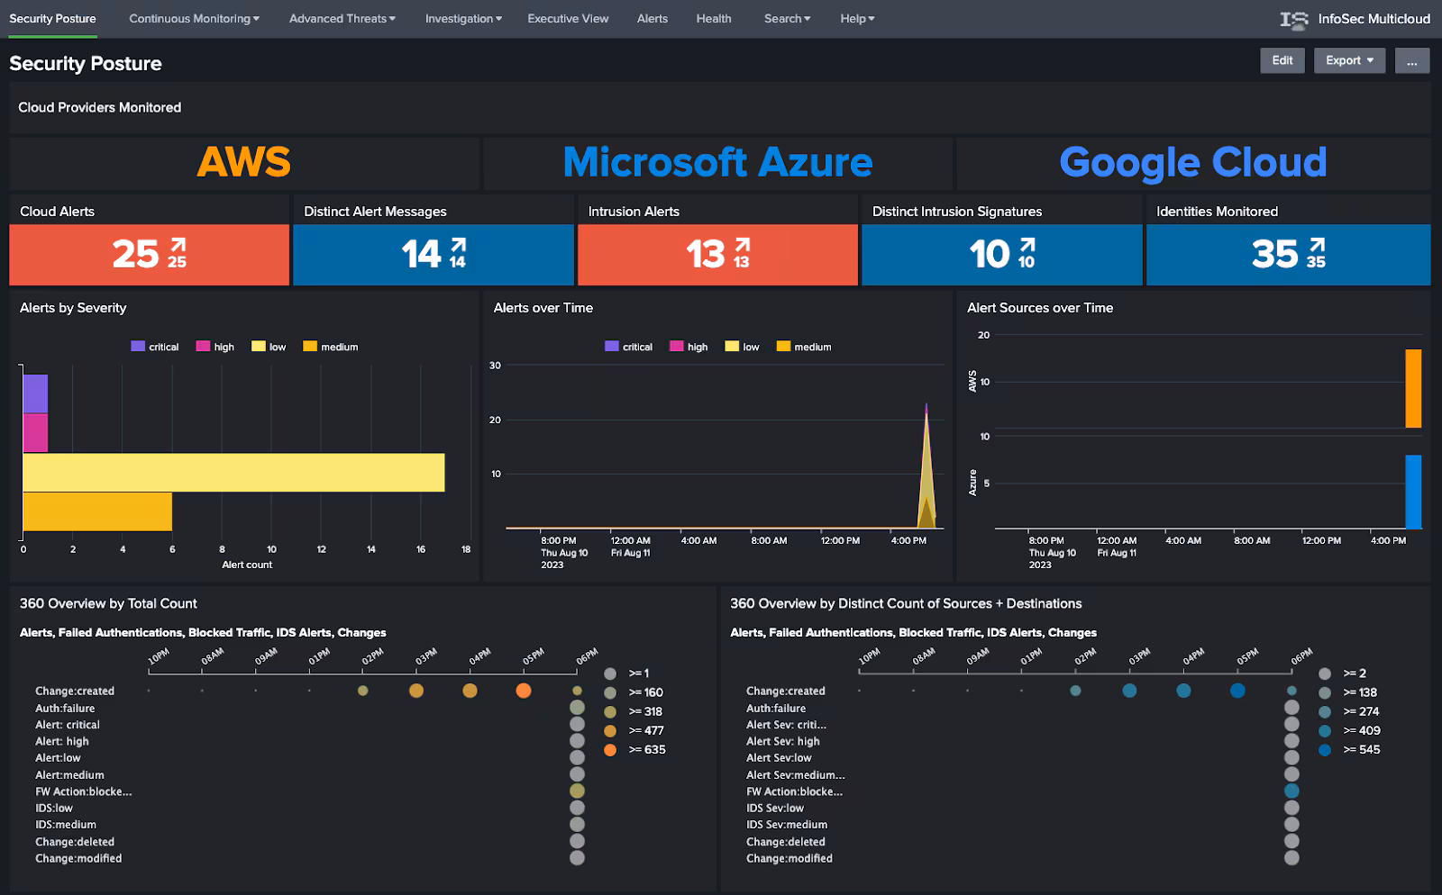Switch to the Executive View tab
1442x895 pixels.
[x=568, y=18]
